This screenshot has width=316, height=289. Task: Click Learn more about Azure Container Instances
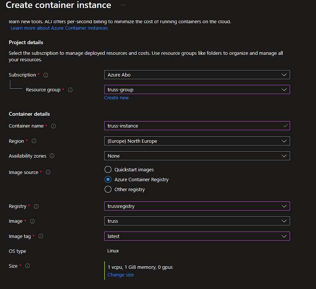[x=59, y=28]
